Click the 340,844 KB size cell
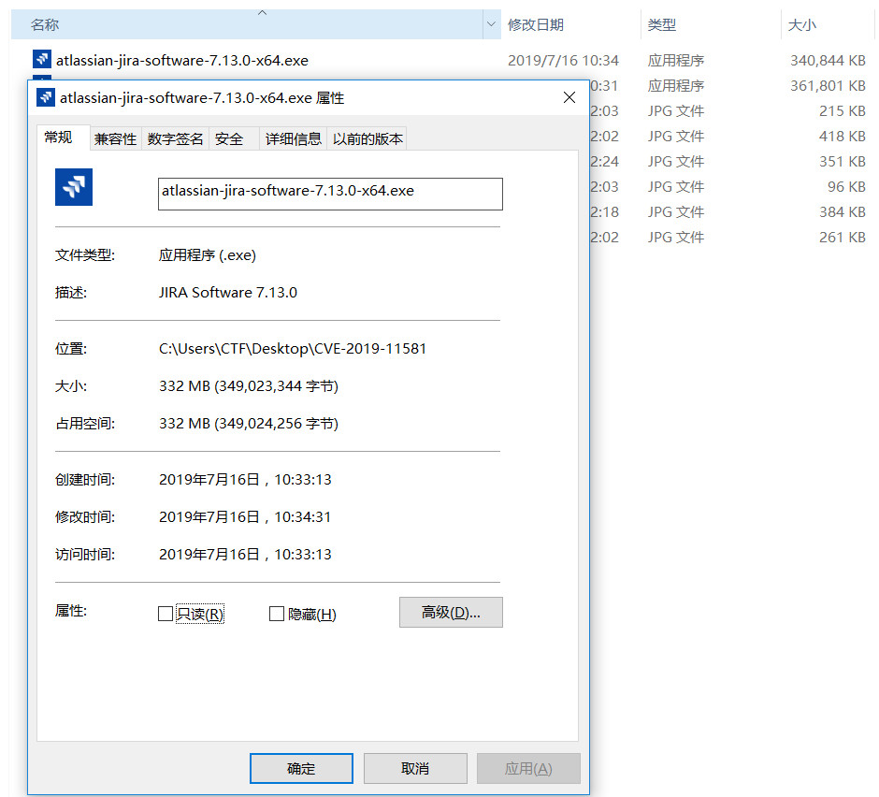Image resolution: width=879 pixels, height=797 pixels. [x=828, y=60]
